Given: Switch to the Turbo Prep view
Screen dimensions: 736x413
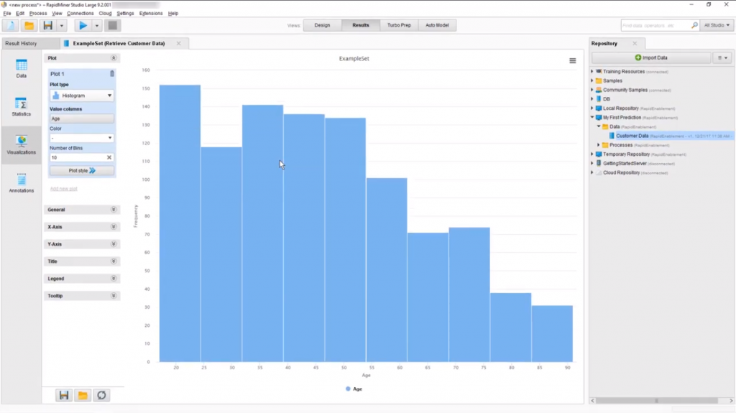Looking at the screenshot, I should (399, 25).
